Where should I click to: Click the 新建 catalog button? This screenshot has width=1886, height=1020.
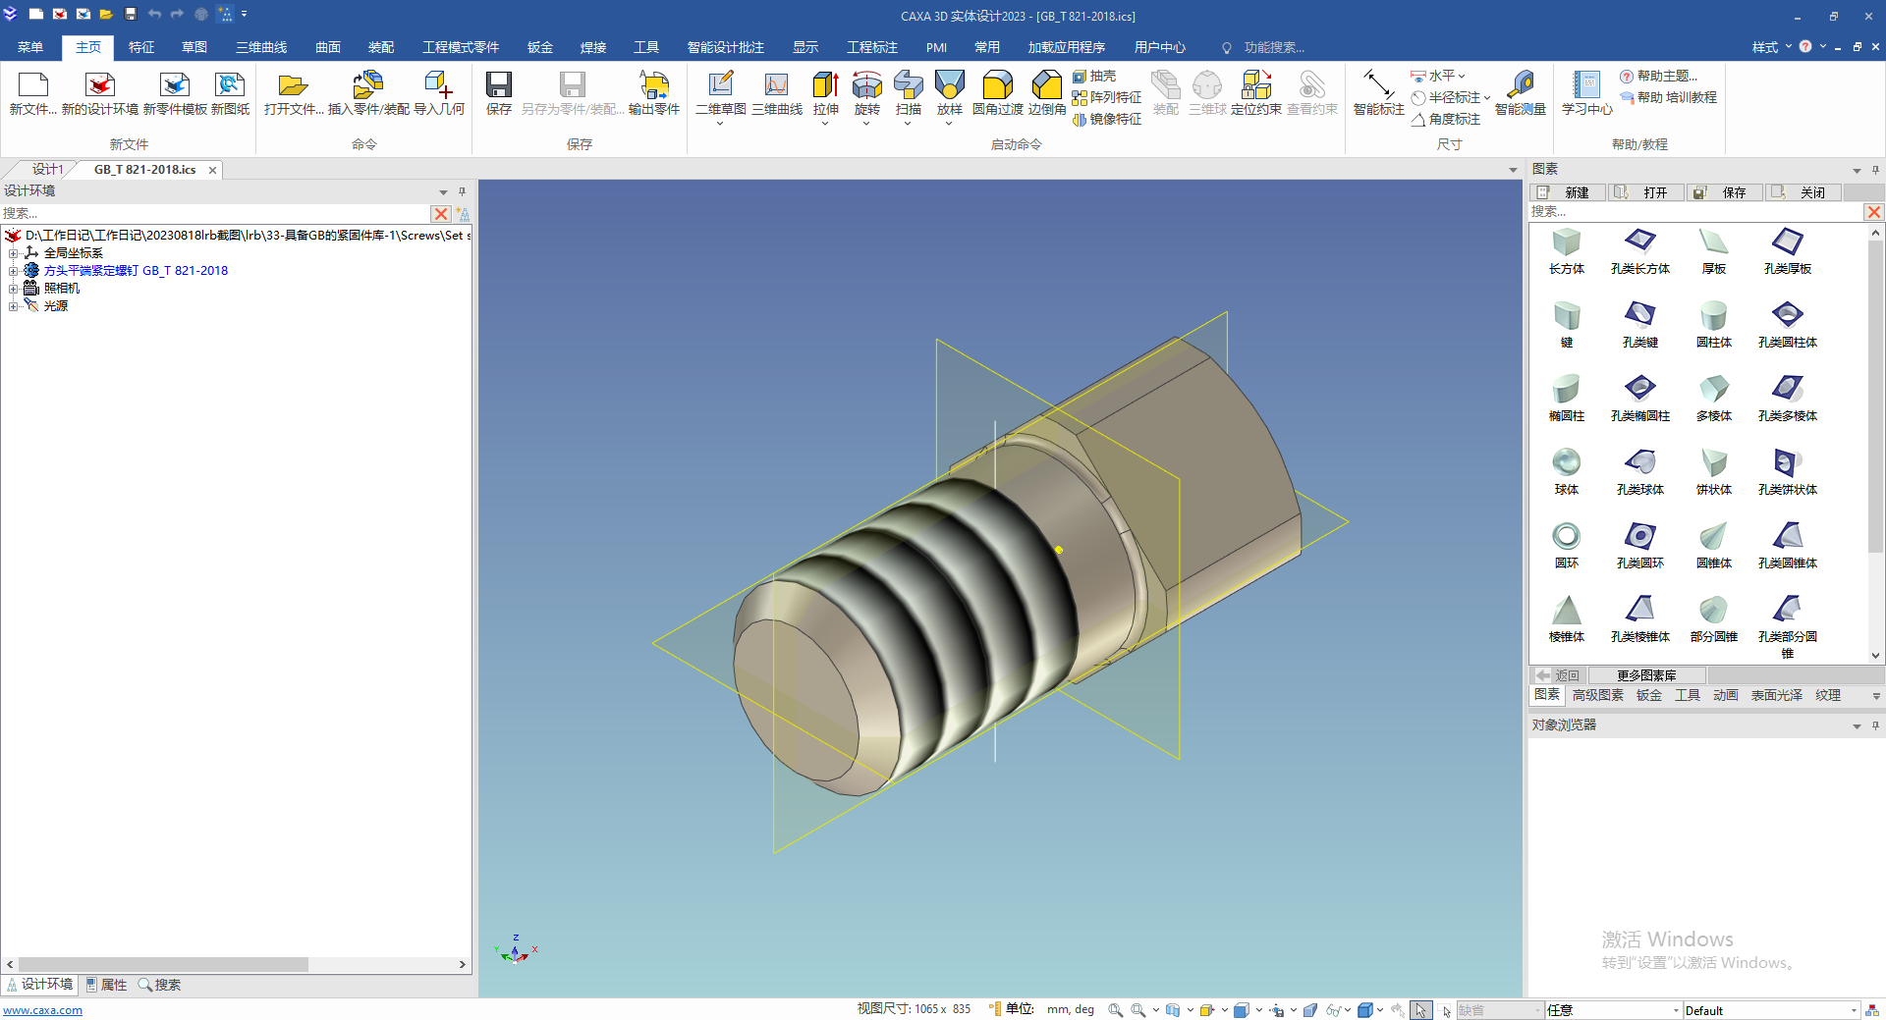point(1568,192)
